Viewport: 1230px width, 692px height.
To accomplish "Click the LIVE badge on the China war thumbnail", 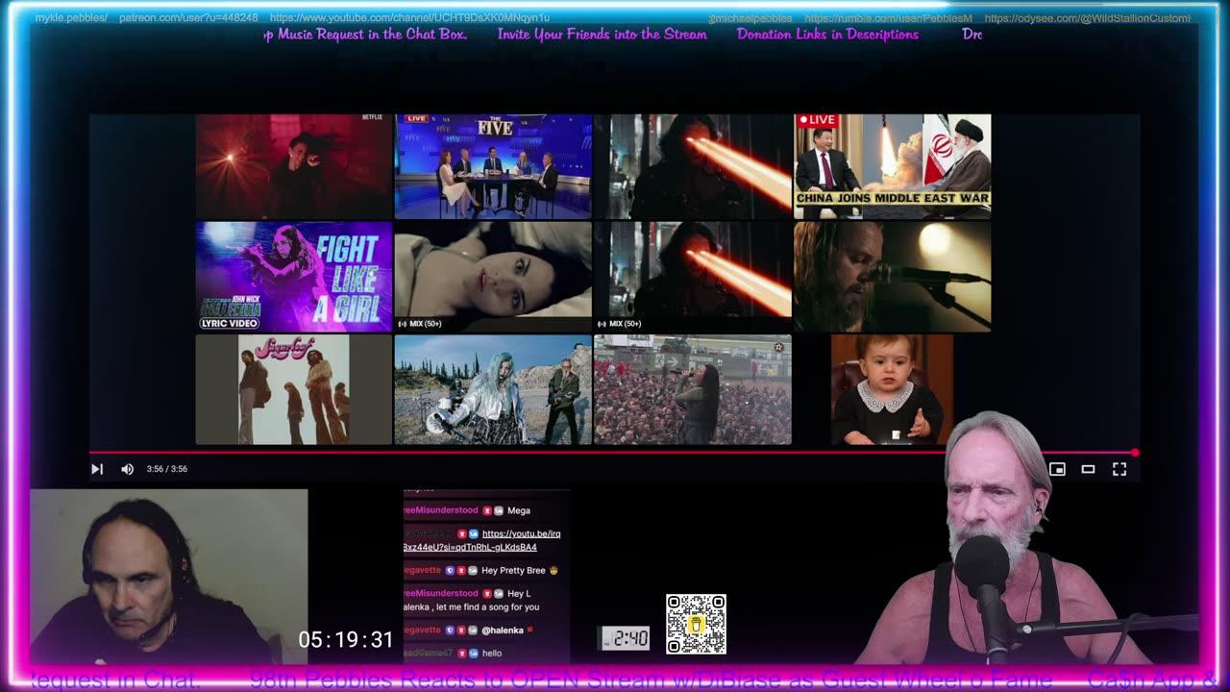I will [x=818, y=120].
